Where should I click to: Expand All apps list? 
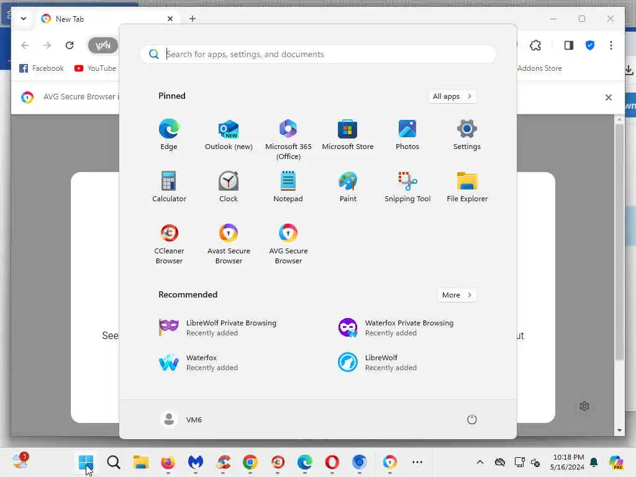click(x=452, y=96)
